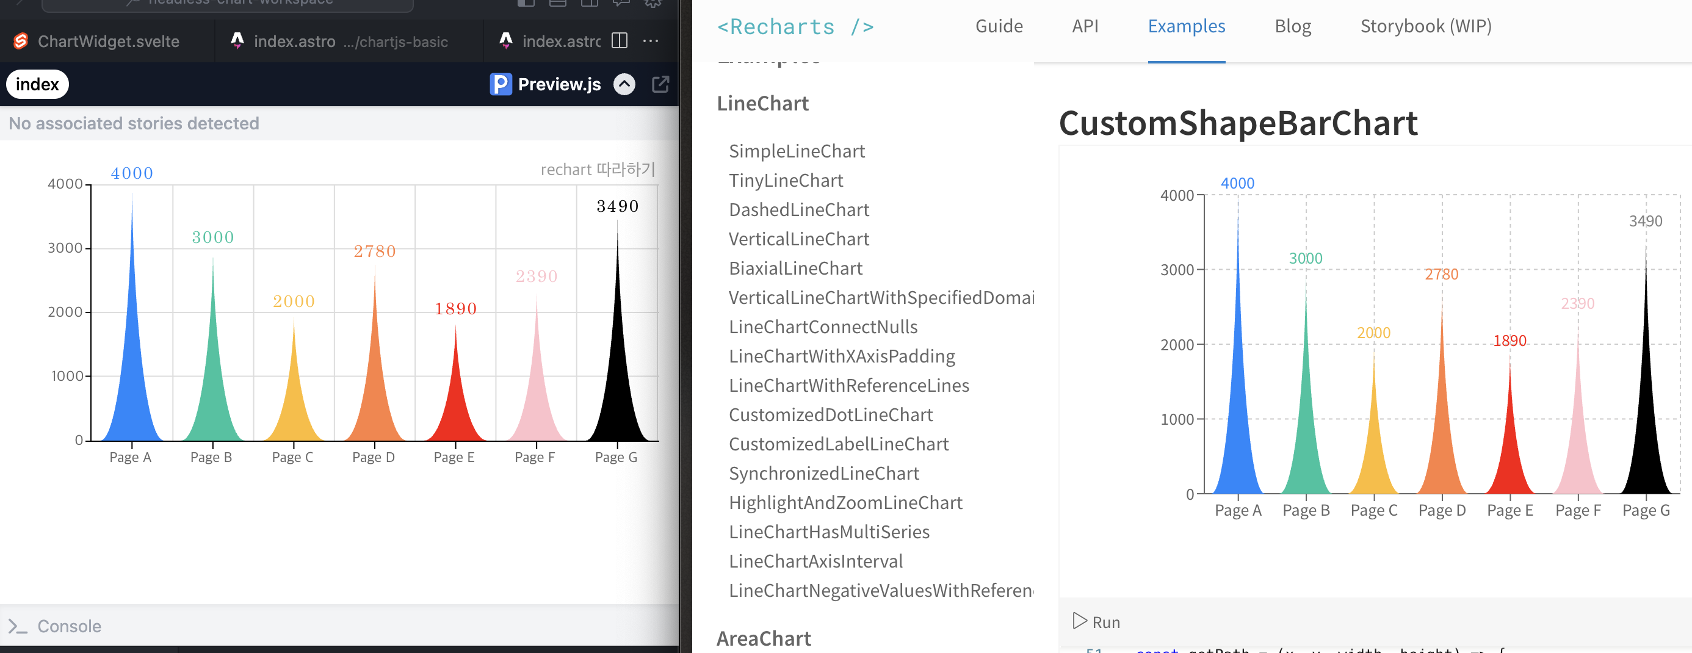Open LineChartNegativeValuesWithReferenceLine example
Screen dimensions: 1692x653
coord(881,591)
